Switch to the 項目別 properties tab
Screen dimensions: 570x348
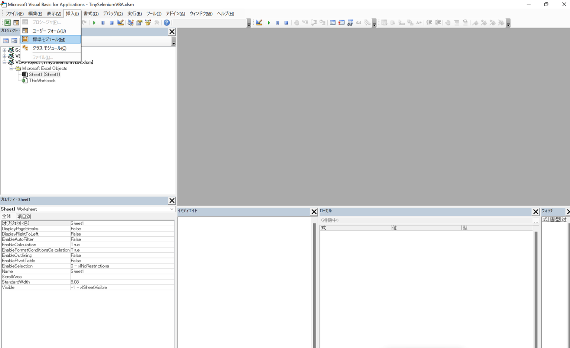point(24,217)
